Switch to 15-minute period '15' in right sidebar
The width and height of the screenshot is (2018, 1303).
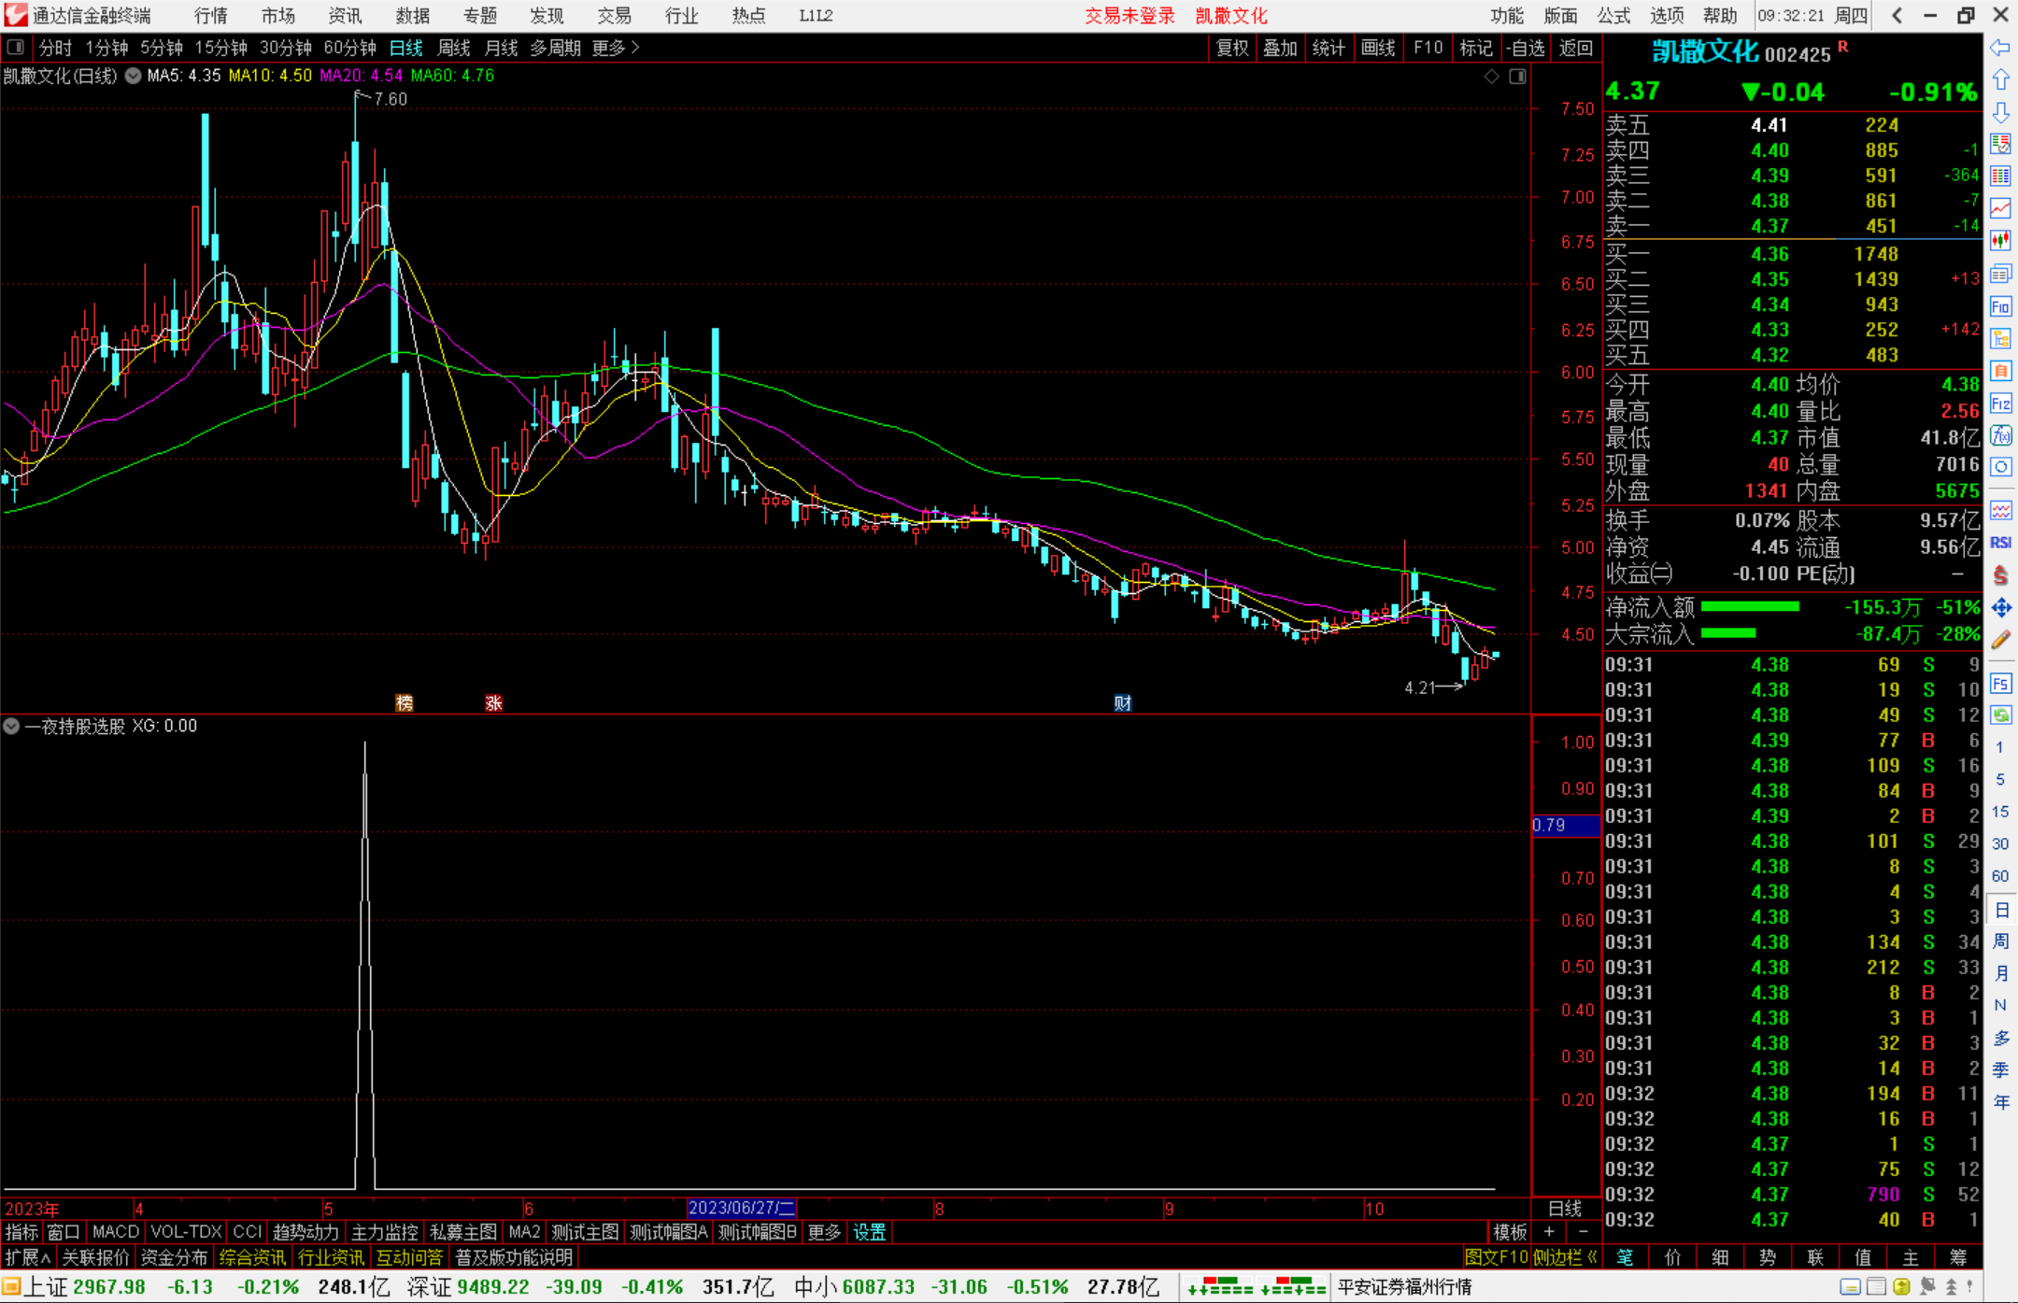click(x=2000, y=812)
